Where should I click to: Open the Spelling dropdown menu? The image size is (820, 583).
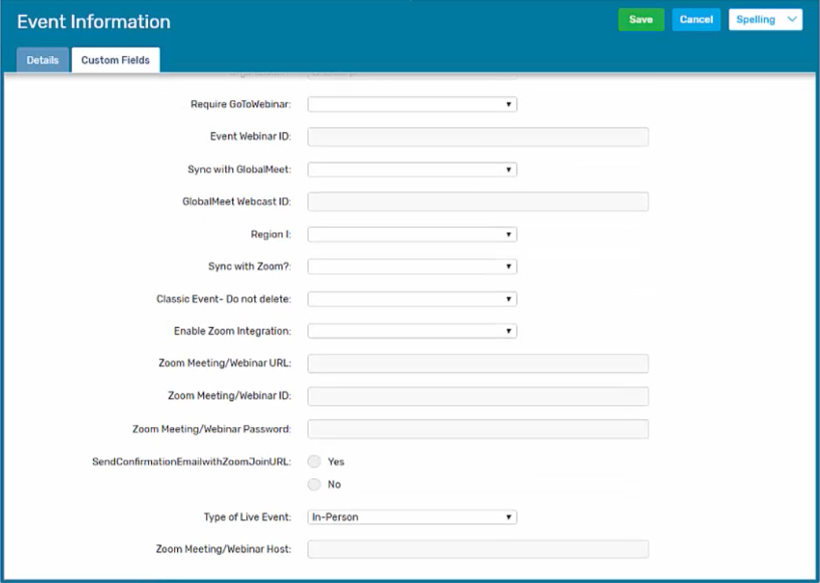click(x=765, y=20)
